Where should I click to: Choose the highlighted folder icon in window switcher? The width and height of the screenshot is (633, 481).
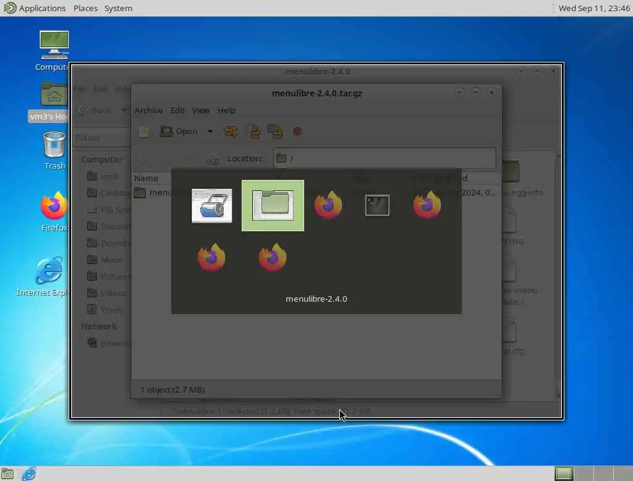click(273, 205)
